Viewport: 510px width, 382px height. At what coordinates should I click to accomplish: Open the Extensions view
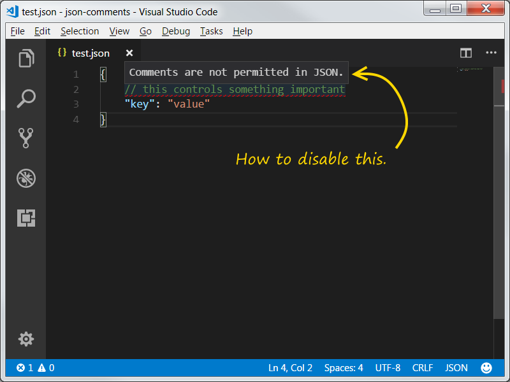26,218
